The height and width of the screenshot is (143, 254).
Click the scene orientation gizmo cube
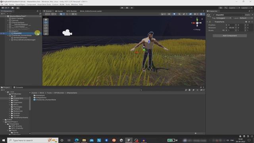click(197, 23)
